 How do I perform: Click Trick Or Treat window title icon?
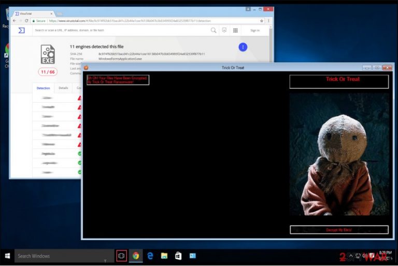coord(86,67)
